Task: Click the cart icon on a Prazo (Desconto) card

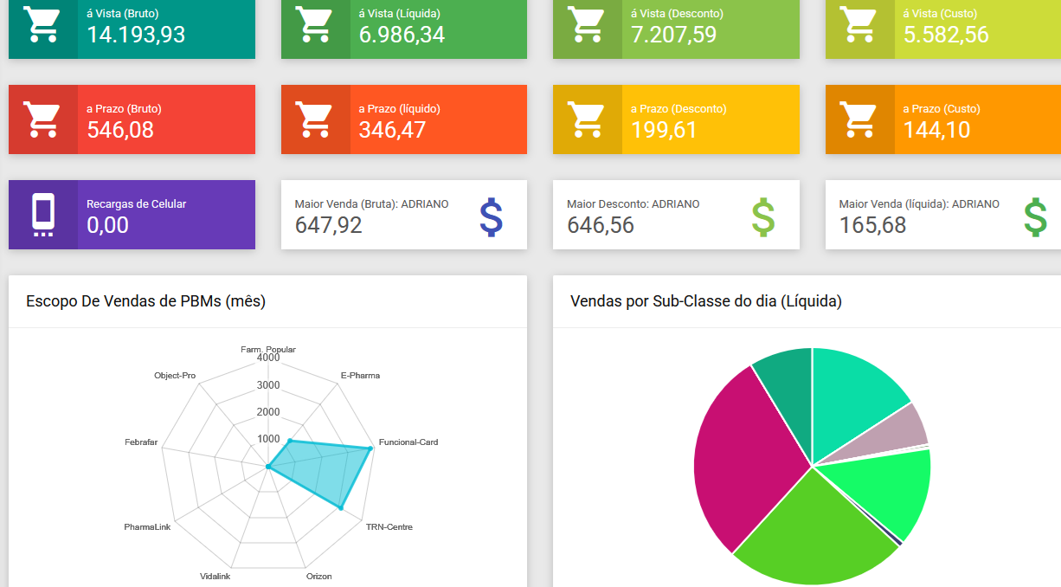Action: 587,119
